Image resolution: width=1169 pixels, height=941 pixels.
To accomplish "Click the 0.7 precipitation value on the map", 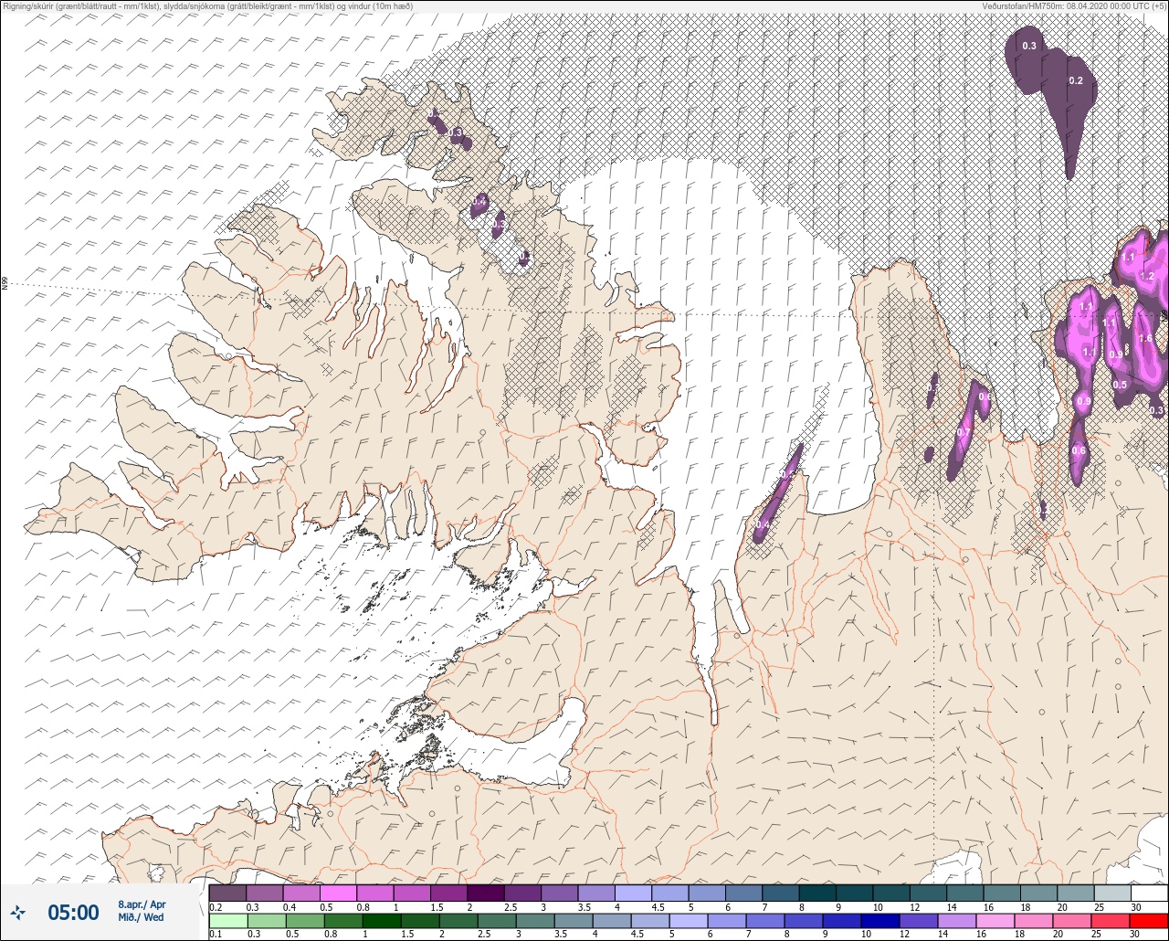I will click(x=964, y=432).
